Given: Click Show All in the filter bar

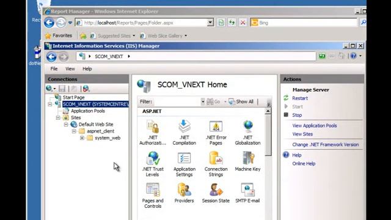Looking at the screenshot, I should point(241,101).
